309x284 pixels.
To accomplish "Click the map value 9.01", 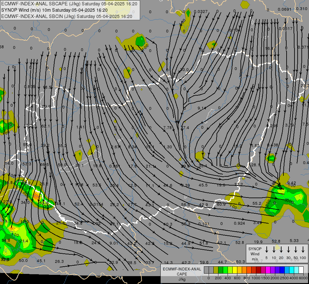I will pyautogui.click(x=114, y=243).
